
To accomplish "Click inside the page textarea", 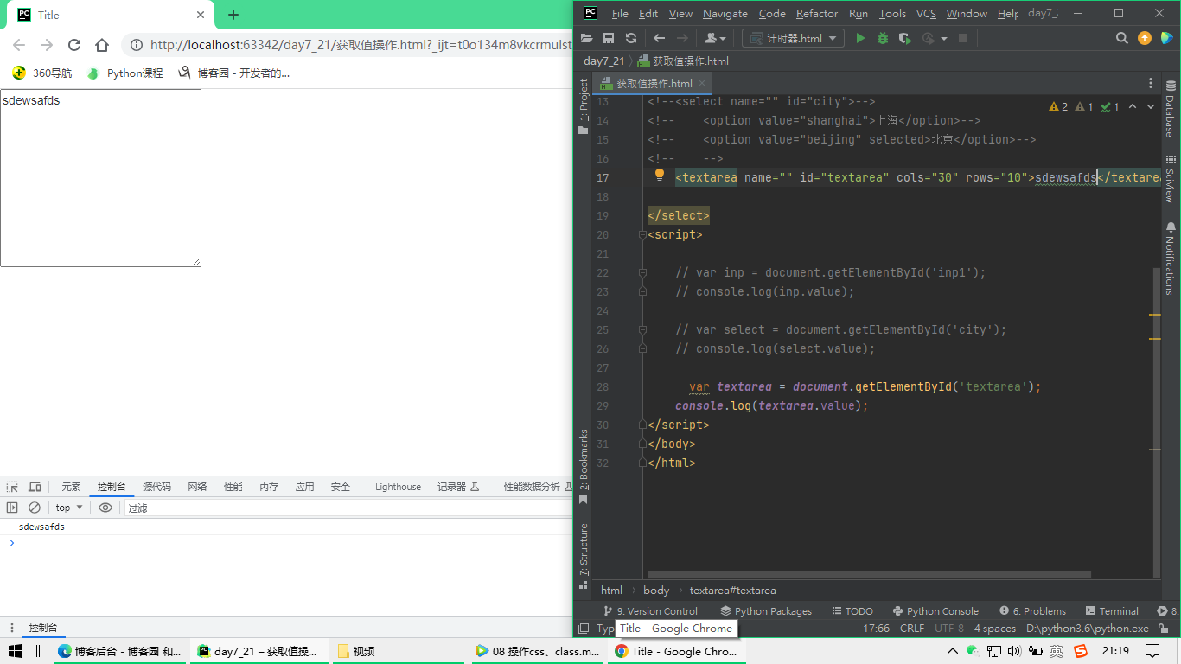I will (100, 178).
